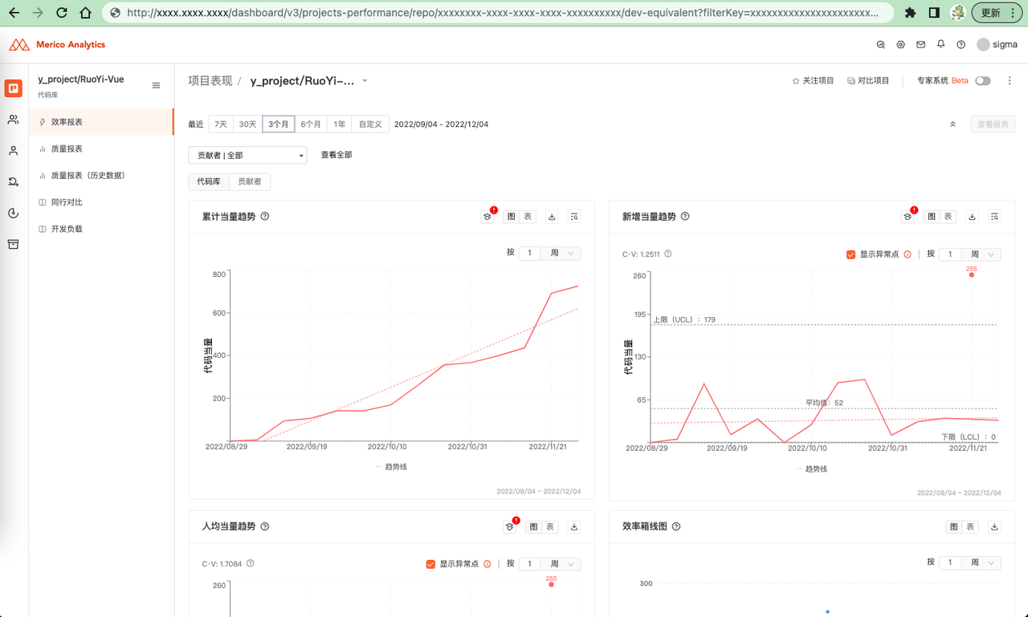Toggle the 专家系统 Beta switch

coord(983,81)
